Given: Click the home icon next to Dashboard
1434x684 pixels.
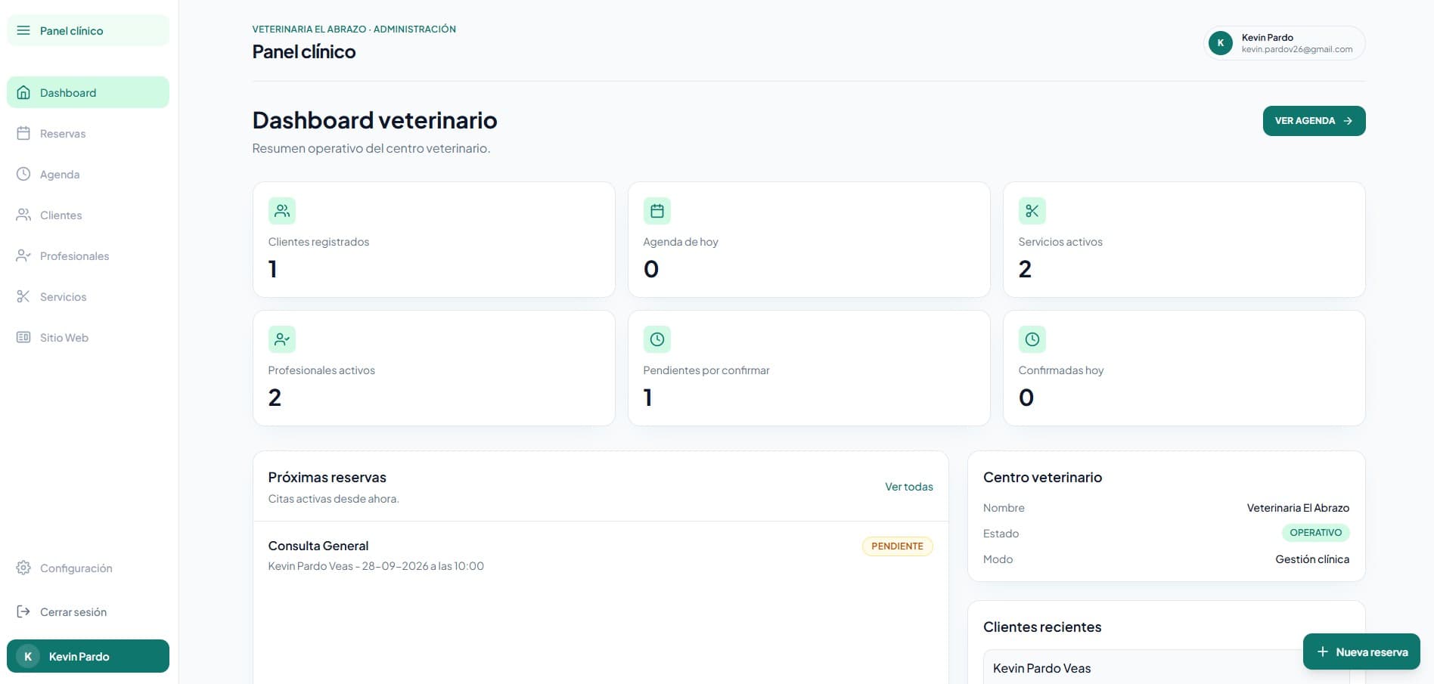Looking at the screenshot, I should pyautogui.click(x=23, y=92).
